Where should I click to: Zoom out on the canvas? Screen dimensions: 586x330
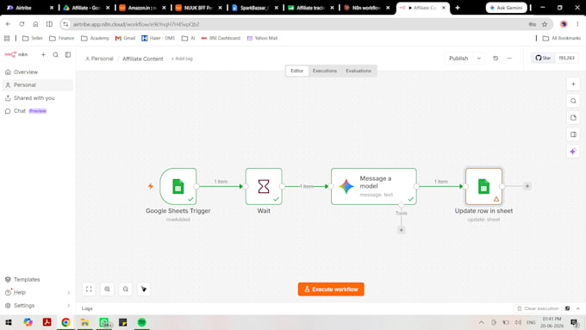[126, 289]
